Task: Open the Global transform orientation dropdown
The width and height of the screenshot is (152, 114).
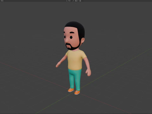Action: coord(69,1)
